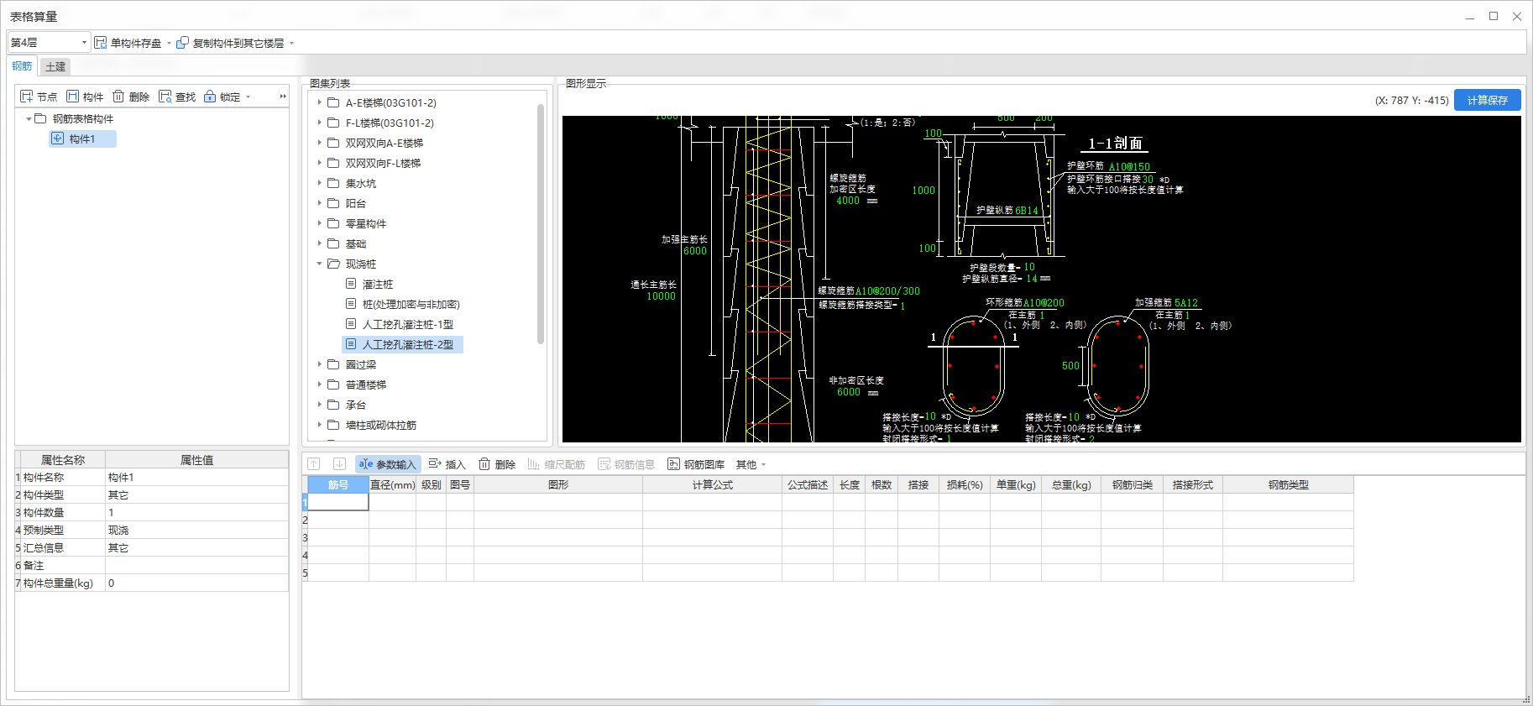Expand the F-L楼梯(03G101-2) folder
This screenshot has width=1533, height=706.
point(320,123)
